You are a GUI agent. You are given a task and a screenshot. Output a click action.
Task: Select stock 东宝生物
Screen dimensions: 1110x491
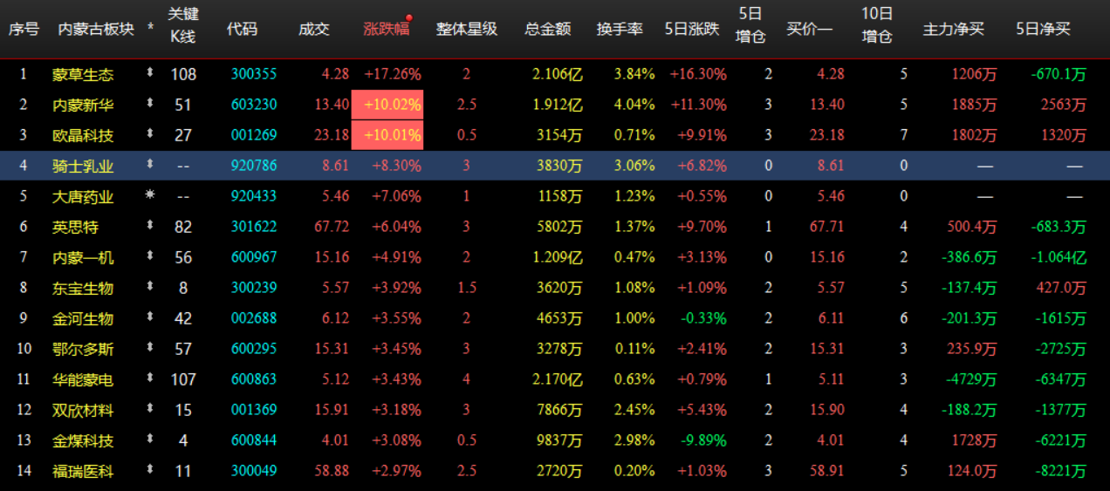pyautogui.click(x=83, y=289)
